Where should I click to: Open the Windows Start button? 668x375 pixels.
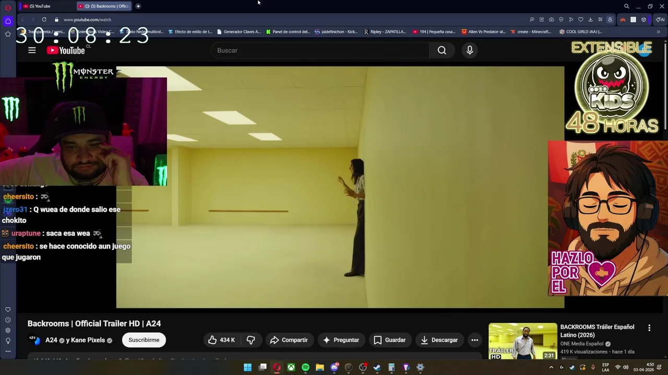click(248, 367)
